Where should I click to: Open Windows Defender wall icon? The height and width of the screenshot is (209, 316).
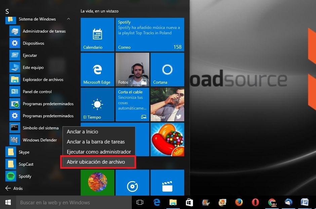[15, 140]
